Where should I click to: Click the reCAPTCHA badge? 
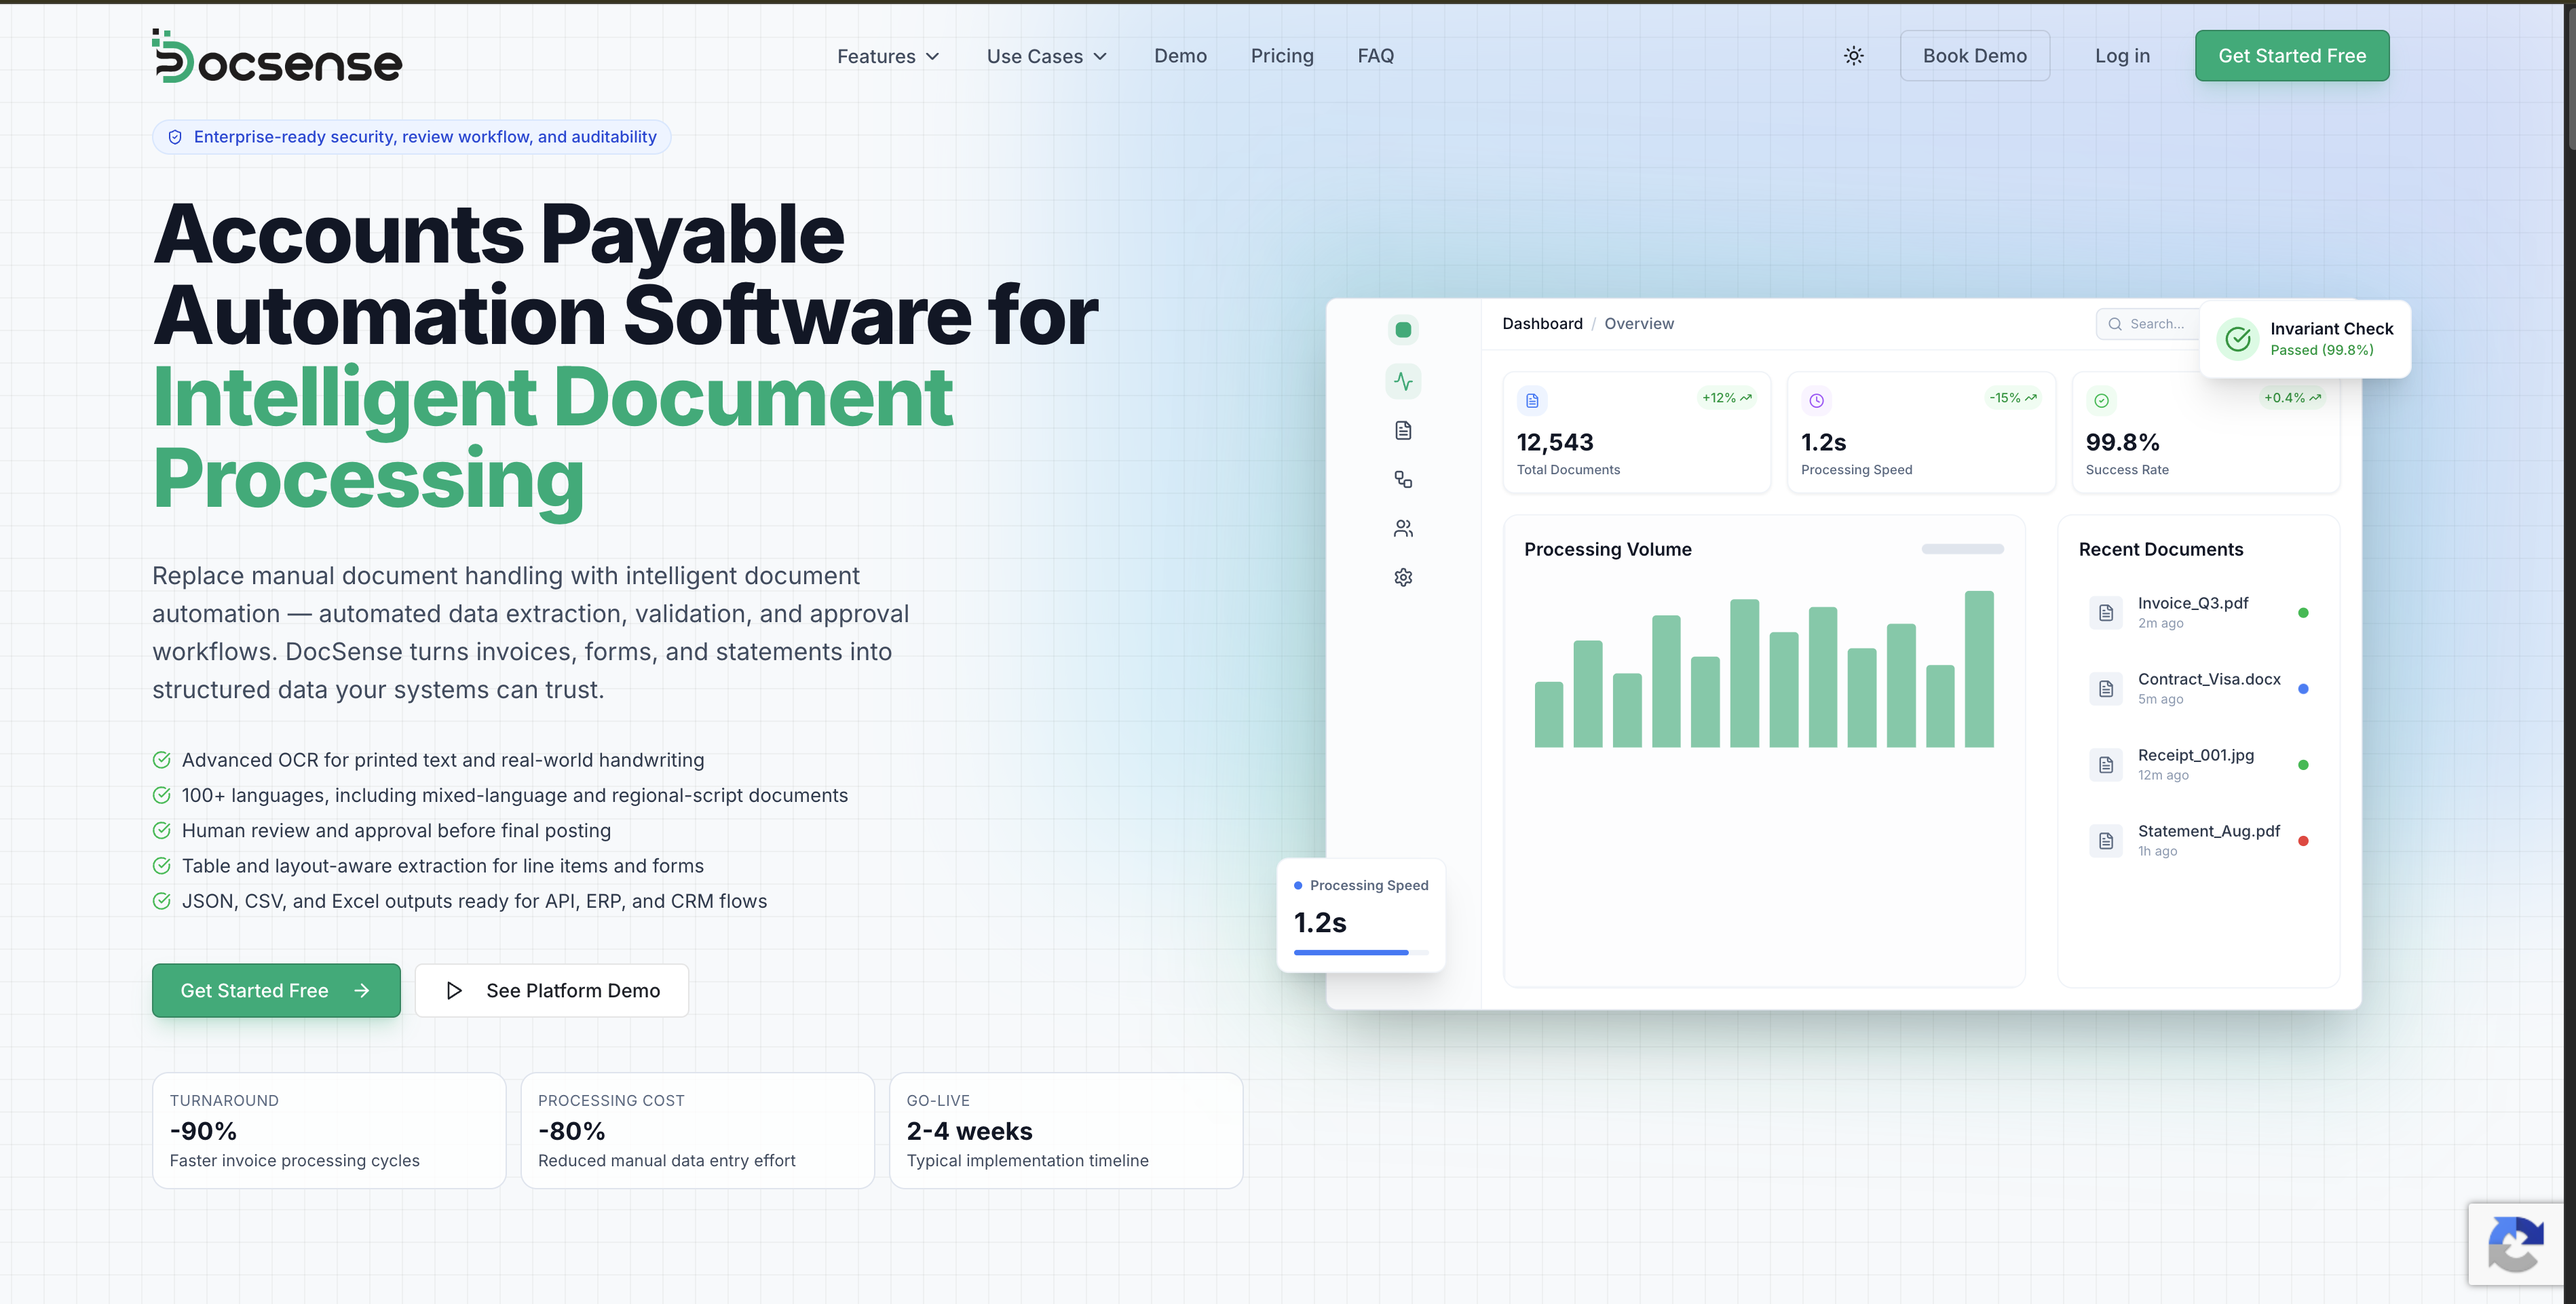pos(2516,1243)
